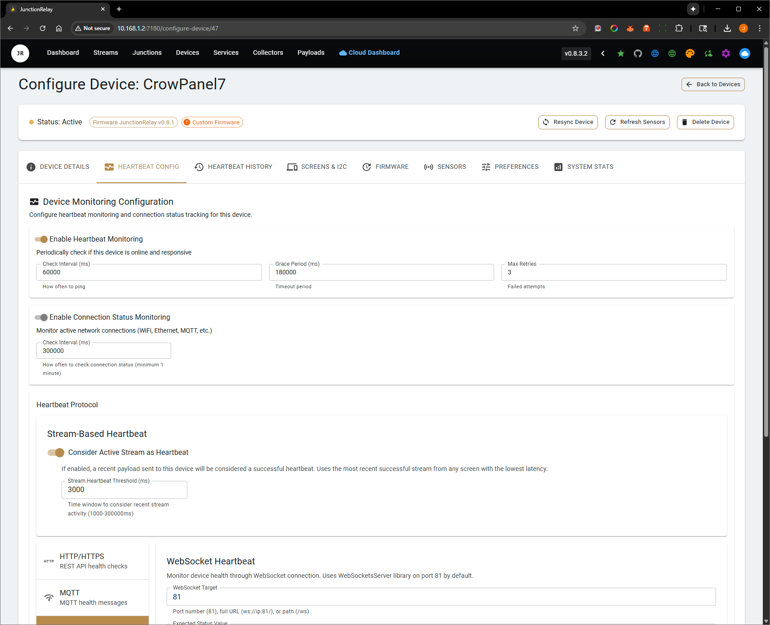Screen dimensions: 770x625
Task: Click the Delete Device button
Action: point(705,122)
